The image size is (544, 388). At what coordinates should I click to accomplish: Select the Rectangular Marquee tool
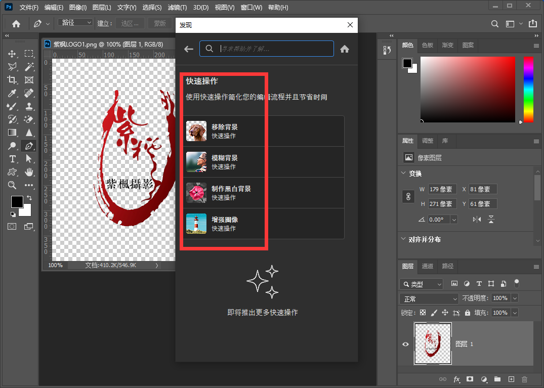[29, 54]
